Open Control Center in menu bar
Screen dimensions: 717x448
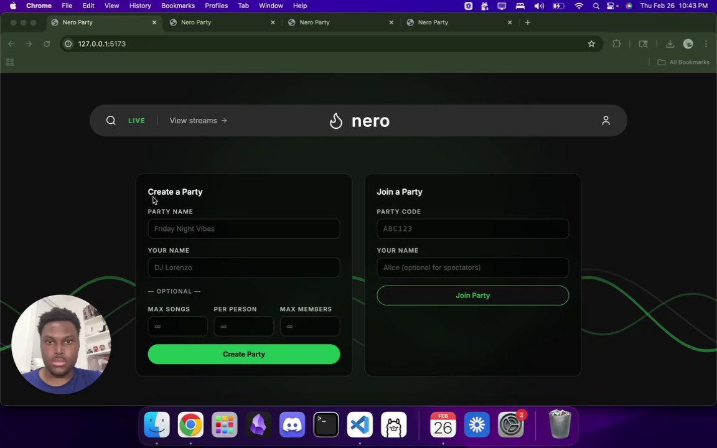pyautogui.click(x=611, y=6)
